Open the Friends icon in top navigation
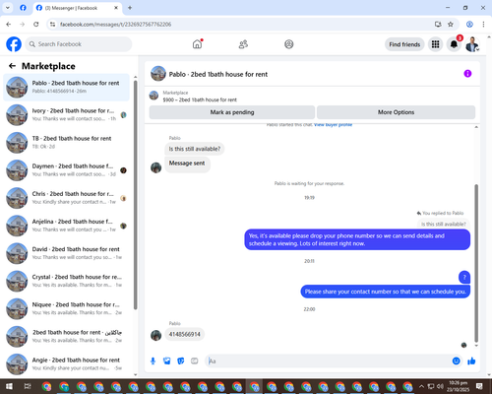 [x=243, y=44]
